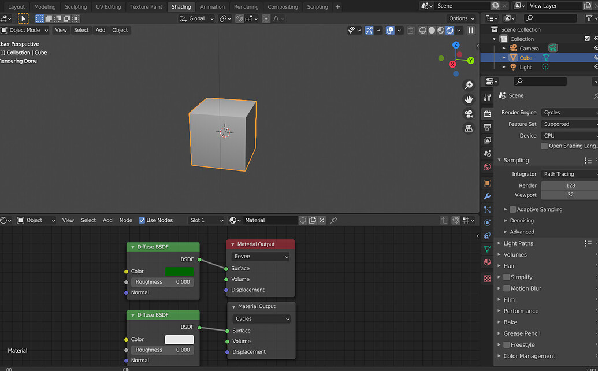Toggle X-Ray mode in the viewport header
Viewport: 598px width, 371px height.
[411, 30]
